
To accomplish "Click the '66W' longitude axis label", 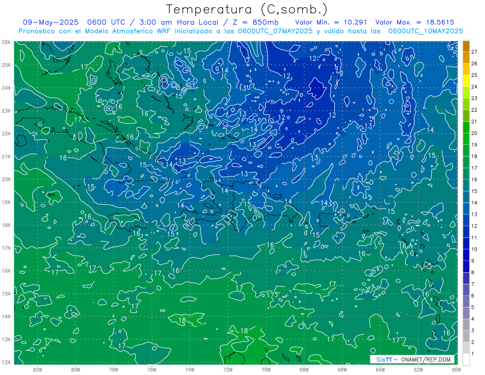I will [x=342, y=369].
